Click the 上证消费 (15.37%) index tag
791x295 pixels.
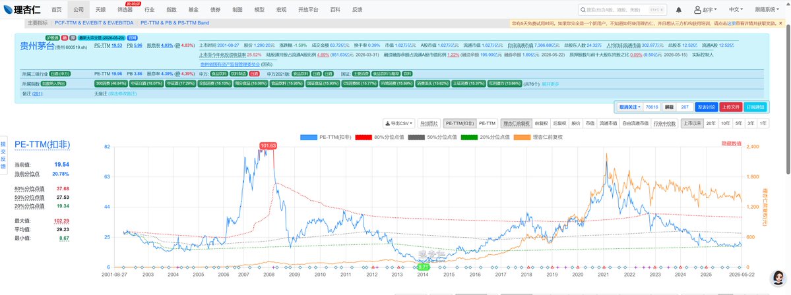coord(468,84)
